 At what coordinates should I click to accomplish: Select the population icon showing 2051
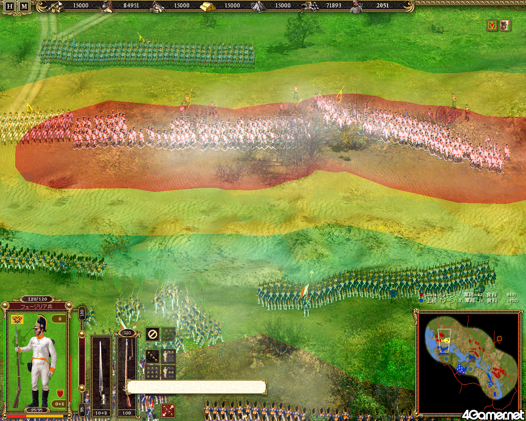[x=356, y=6]
